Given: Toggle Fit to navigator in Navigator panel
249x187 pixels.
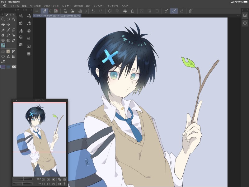Looking at the screenshot, I should point(59,180).
